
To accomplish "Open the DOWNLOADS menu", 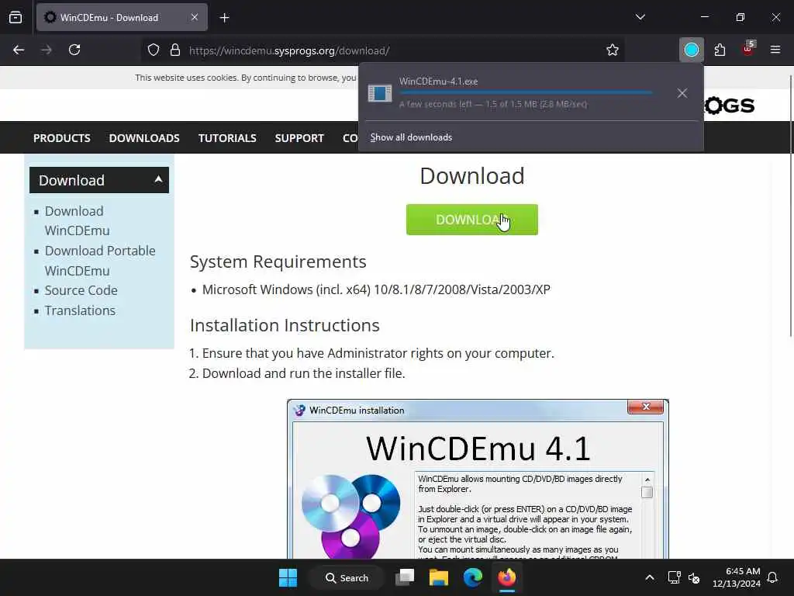I will [144, 138].
